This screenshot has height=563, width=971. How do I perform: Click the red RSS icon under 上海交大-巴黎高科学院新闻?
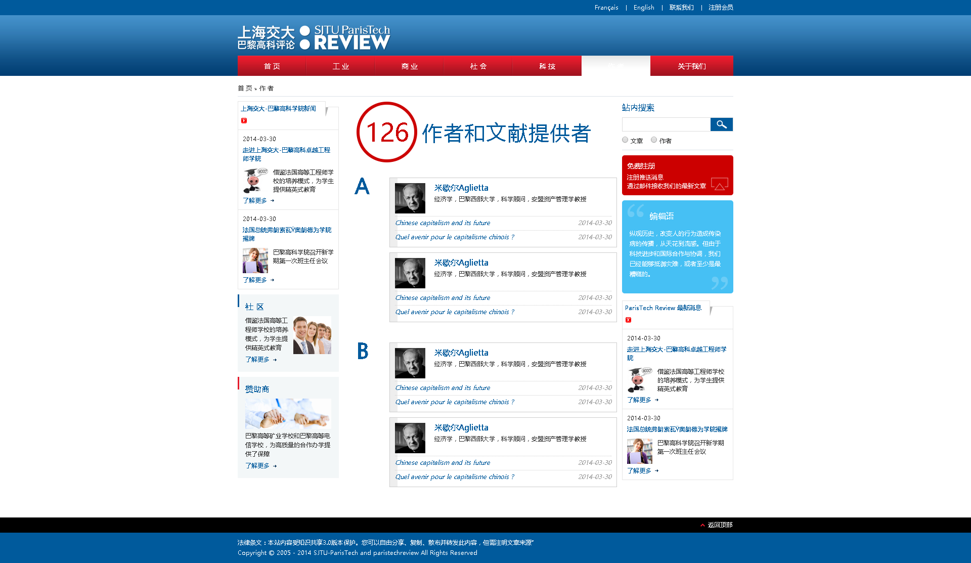point(244,120)
